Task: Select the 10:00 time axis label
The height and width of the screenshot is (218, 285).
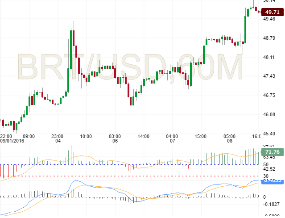Action: (x=86, y=136)
